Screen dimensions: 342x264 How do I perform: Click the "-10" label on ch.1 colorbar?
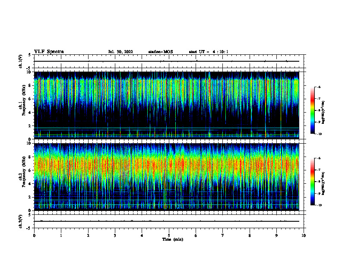coord(320,134)
